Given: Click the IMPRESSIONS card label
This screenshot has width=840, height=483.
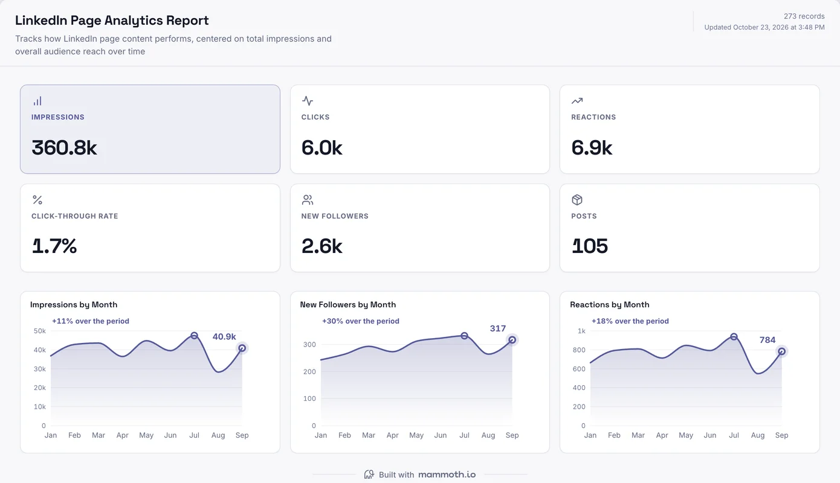Looking at the screenshot, I should pyautogui.click(x=58, y=117).
